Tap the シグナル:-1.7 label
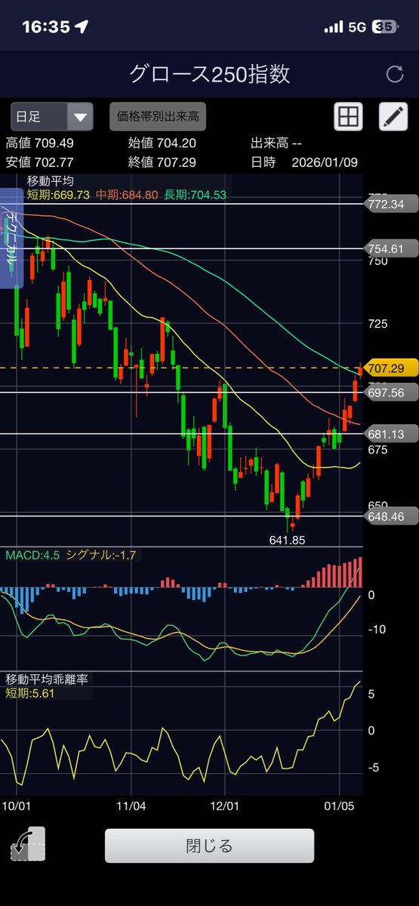Viewport: 419px width, 906px height. coord(100,555)
